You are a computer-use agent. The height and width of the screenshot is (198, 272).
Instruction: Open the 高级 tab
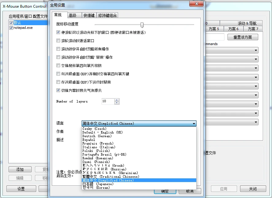point(75,15)
